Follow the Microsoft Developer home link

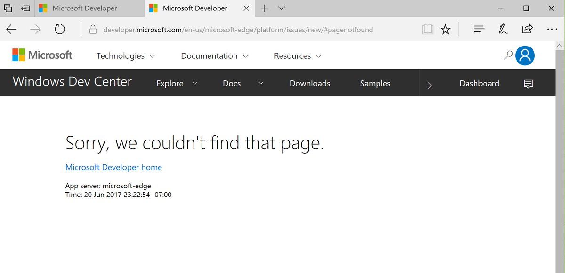pos(113,167)
